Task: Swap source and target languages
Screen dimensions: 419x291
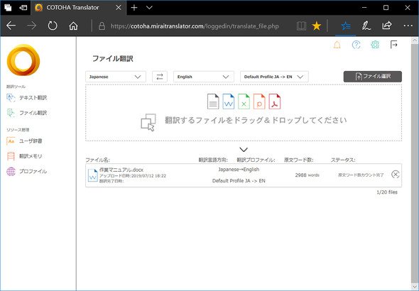Action: pos(160,77)
